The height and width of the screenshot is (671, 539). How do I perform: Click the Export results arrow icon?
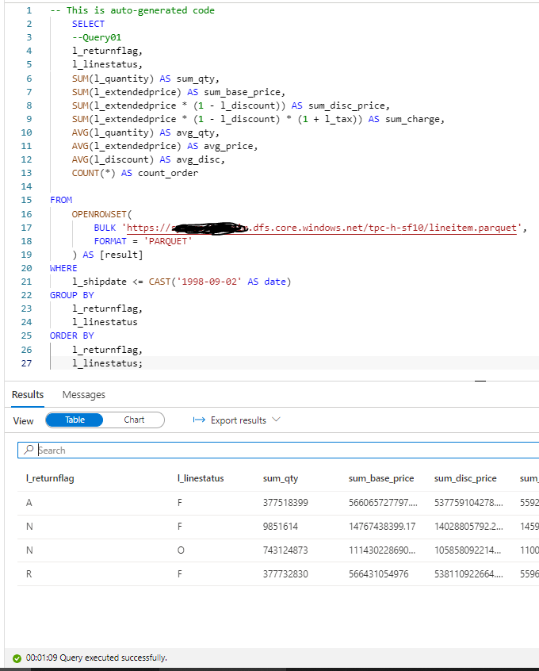click(199, 420)
